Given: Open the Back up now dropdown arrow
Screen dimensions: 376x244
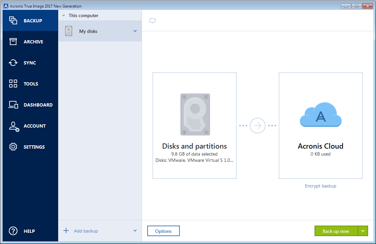Looking at the screenshot, I should [363, 231].
